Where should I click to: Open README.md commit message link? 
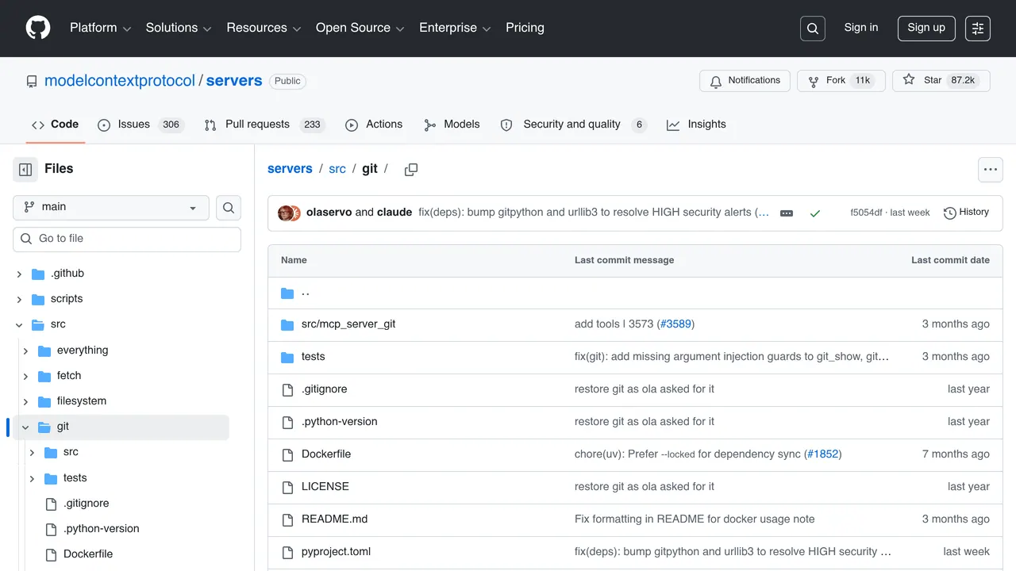pyautogui.click(x=695, y=519)
